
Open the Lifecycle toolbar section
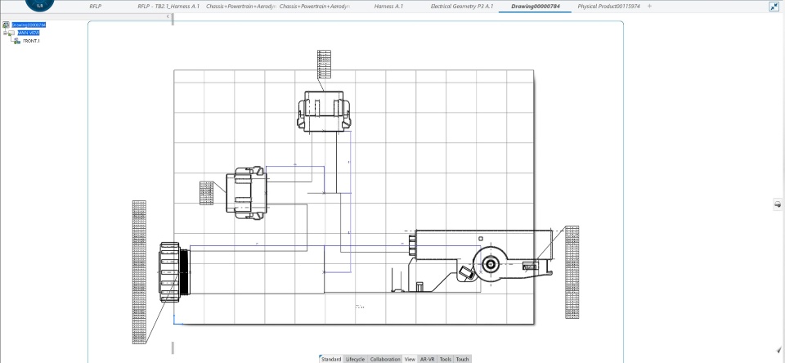pyautogui.click(x=355, y=359)
